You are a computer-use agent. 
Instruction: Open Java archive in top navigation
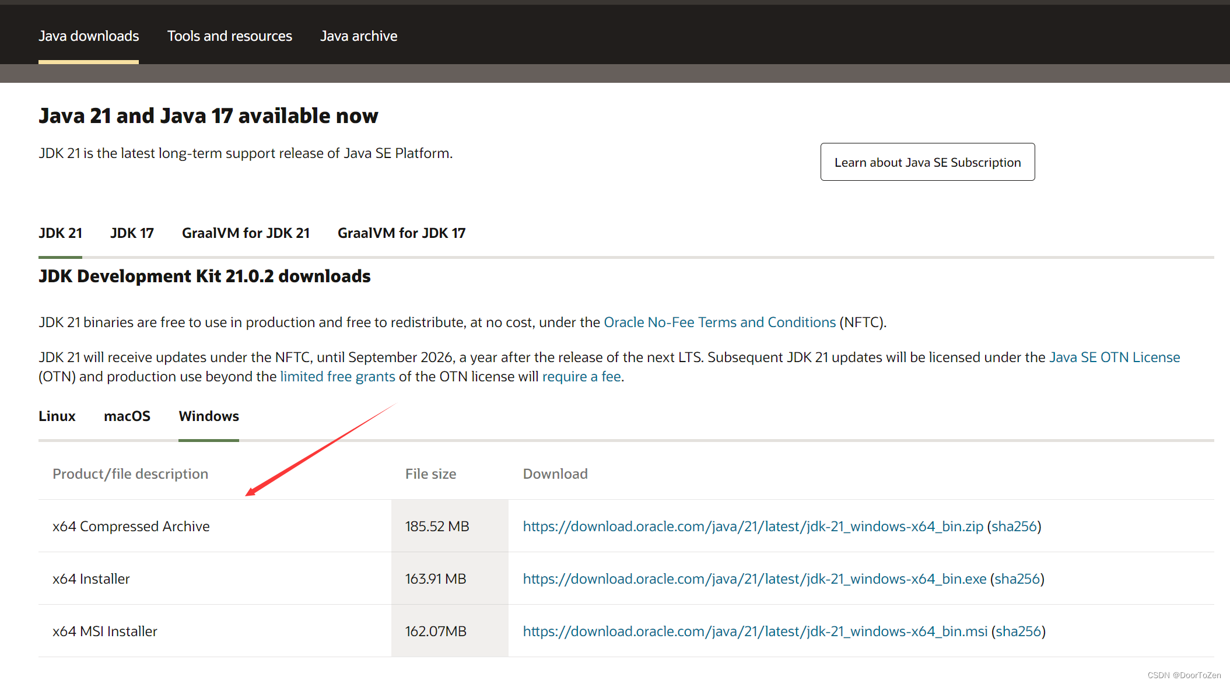pyautogui.click(x=358, y=36)
